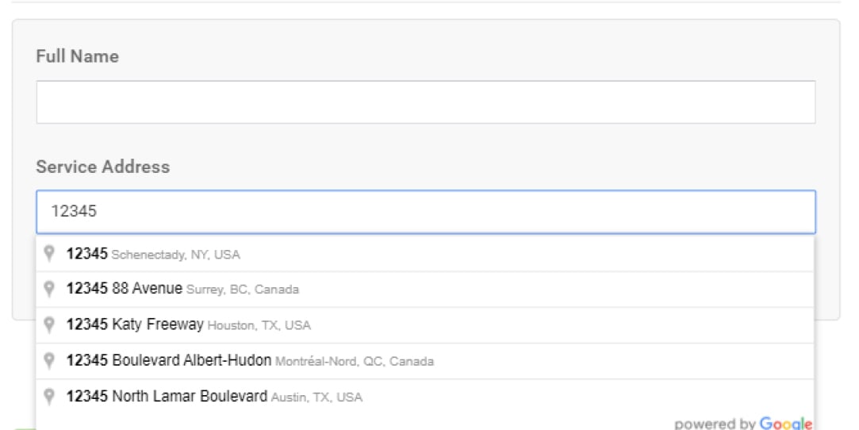859x430 pixels.
Task: Click into the Service Address field
Action: [425, 212]
